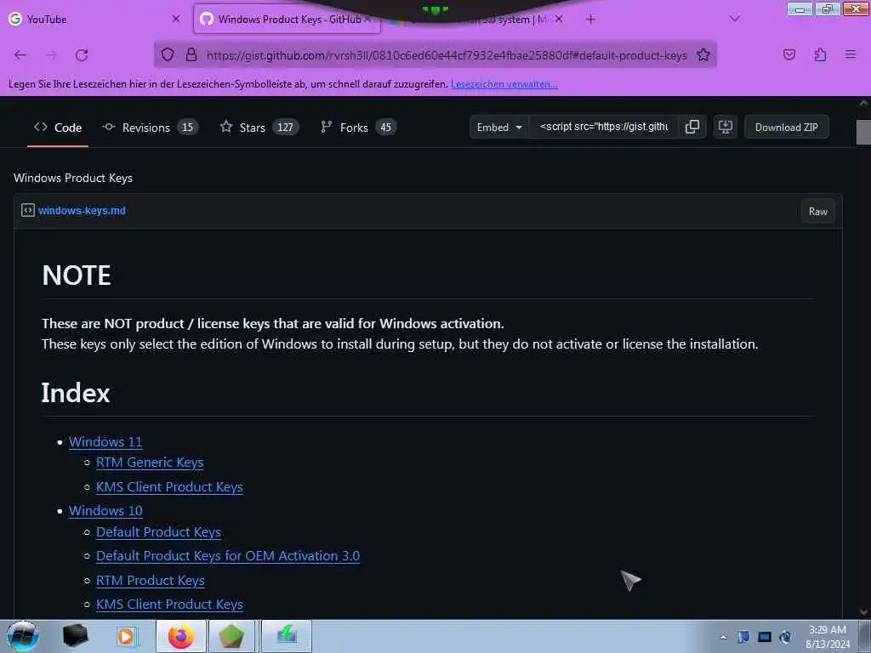
Task: Open the shield tracking protection icon
Action: tap(168, 54)
